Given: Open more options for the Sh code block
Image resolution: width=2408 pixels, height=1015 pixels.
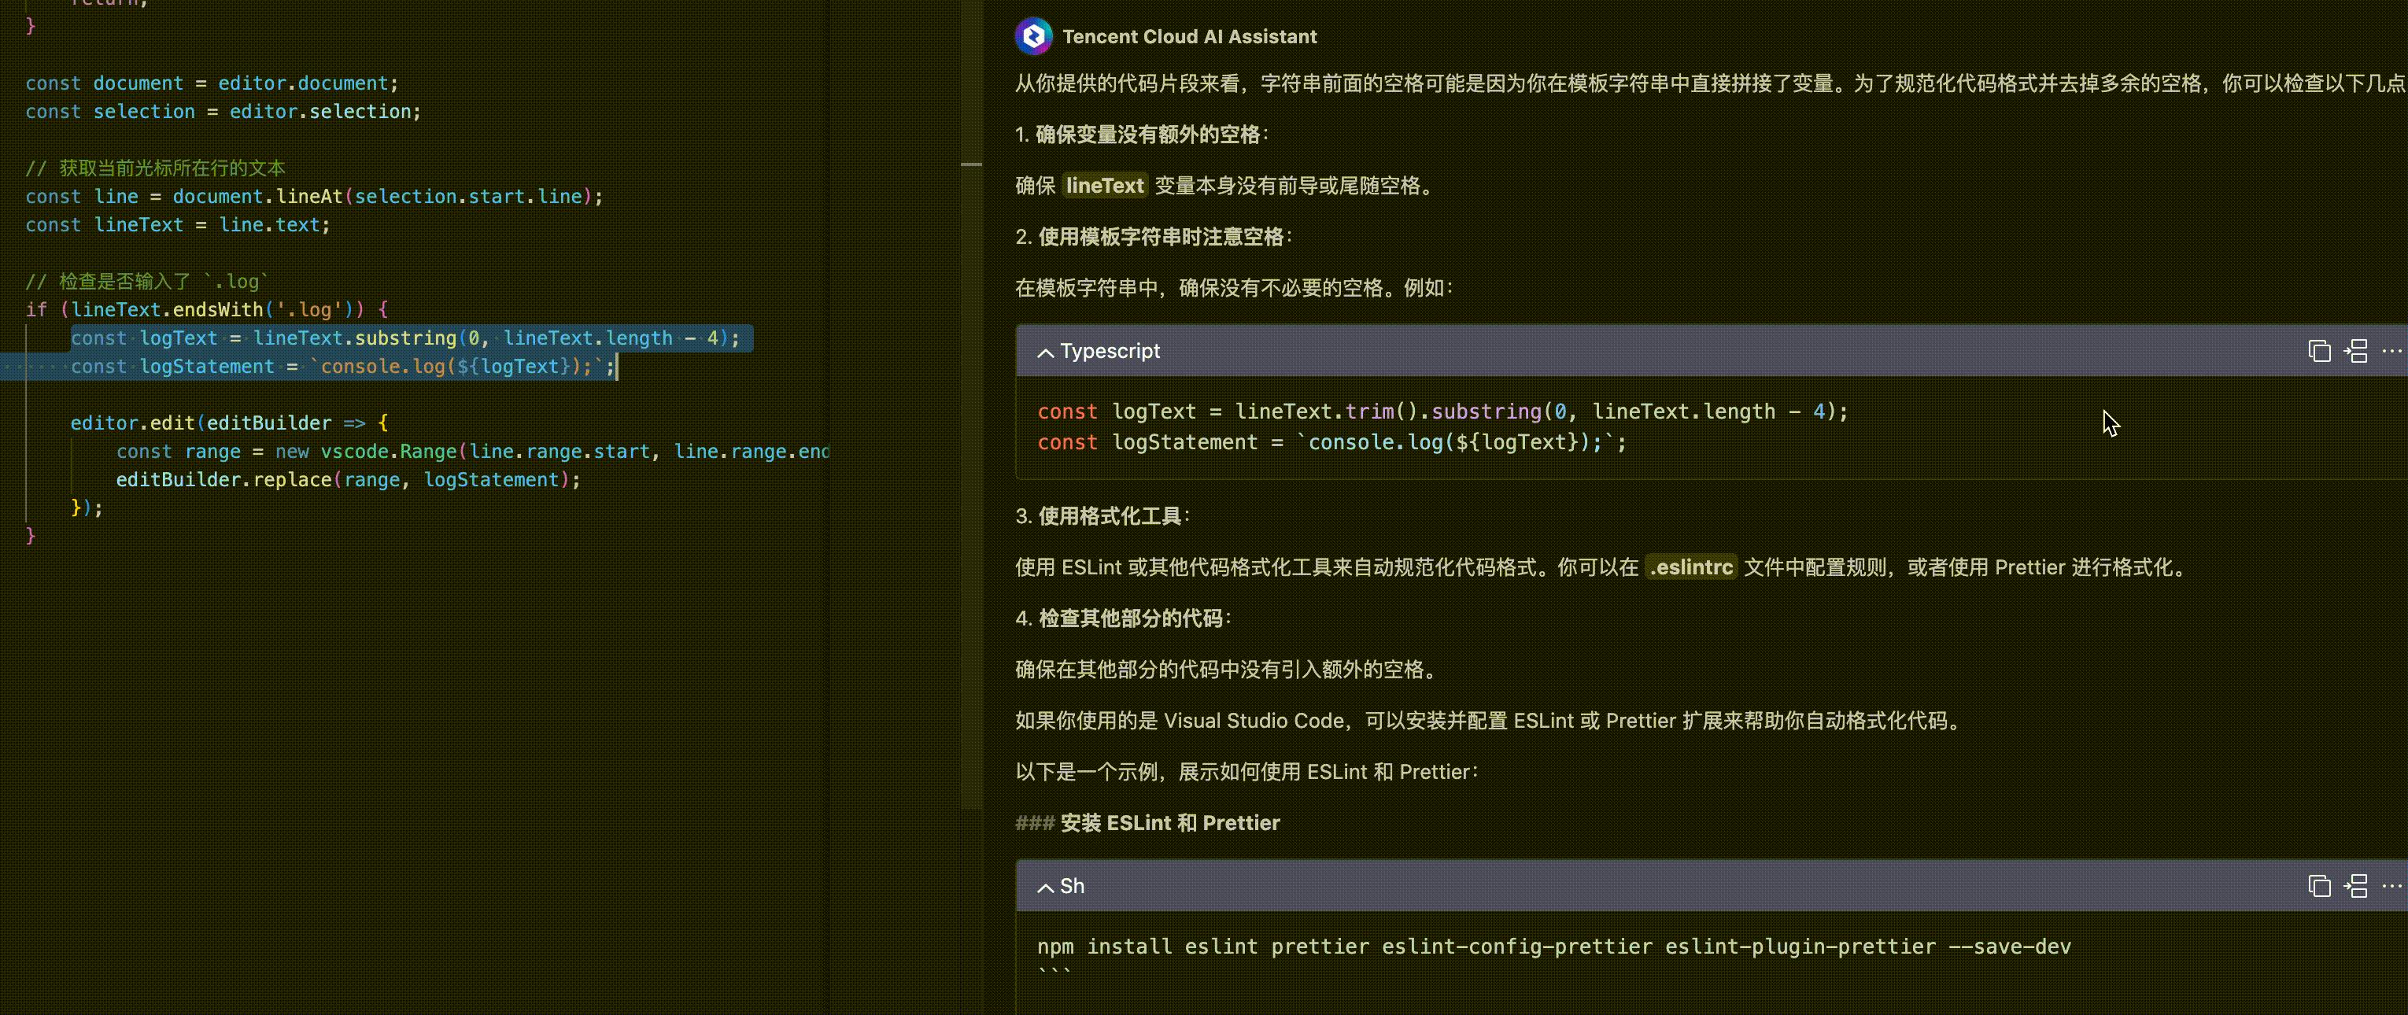Looking at the screenshot, I should click(x=2391, y=886).
